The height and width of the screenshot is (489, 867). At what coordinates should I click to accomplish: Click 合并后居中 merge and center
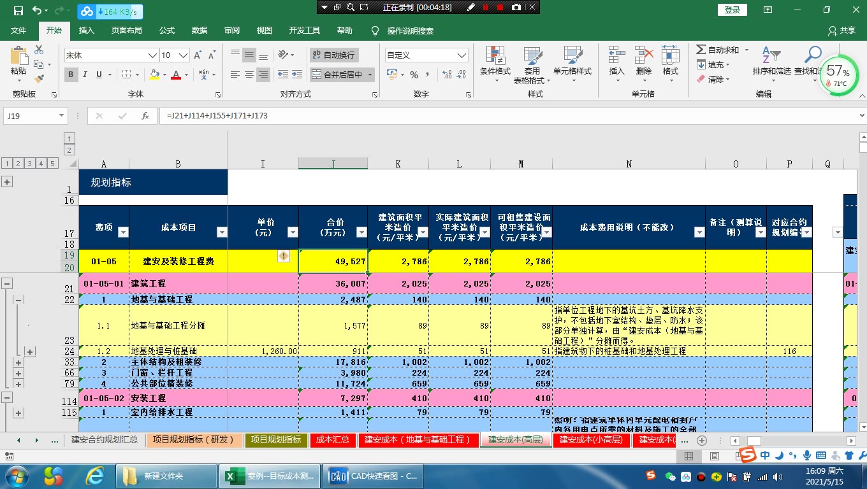[337, 74]
